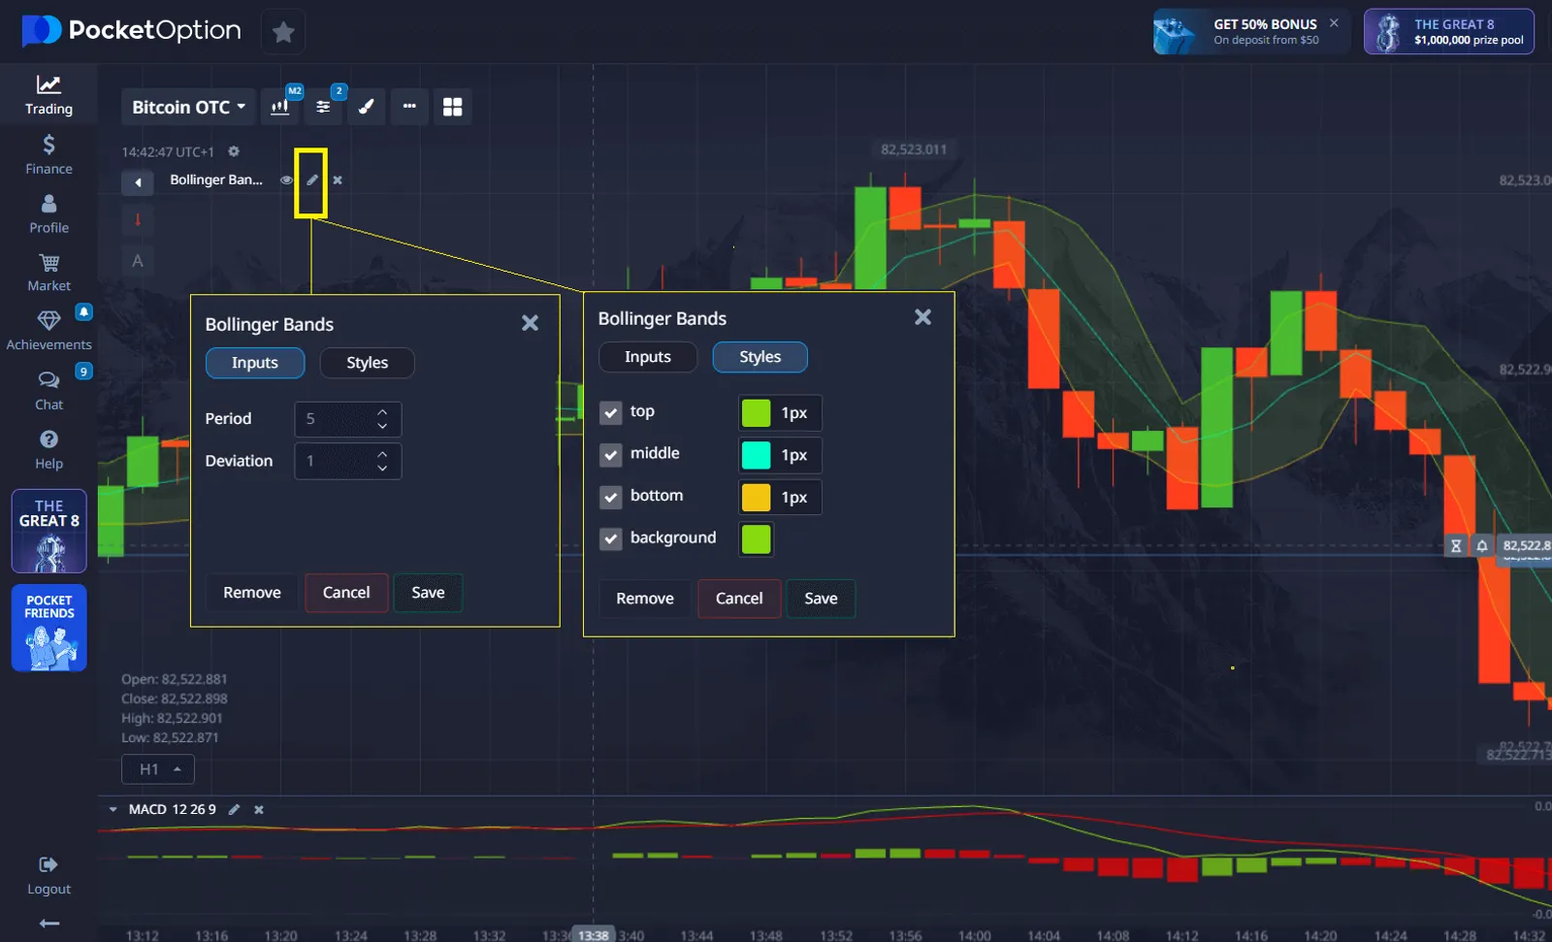The height and width of the screenshot is (942, 1552).
Task: Switch to Inputs tab in right dialog
Action: (x=647, y=357)
